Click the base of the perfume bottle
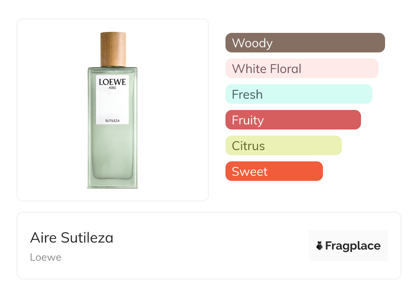Screen dimensions: 418x296 pyautogui.click(x=112, y=185)
